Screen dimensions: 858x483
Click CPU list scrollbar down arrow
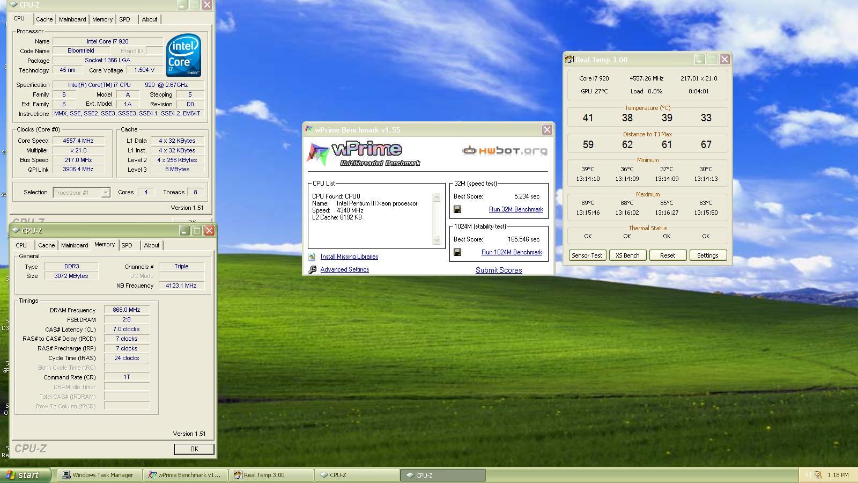437,240
